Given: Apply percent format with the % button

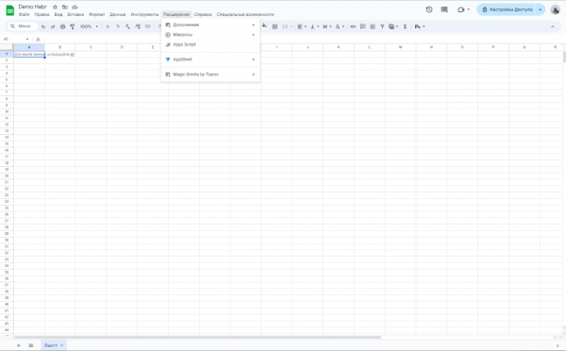Looking at the screenshot, I should click(x=118, y=26).
